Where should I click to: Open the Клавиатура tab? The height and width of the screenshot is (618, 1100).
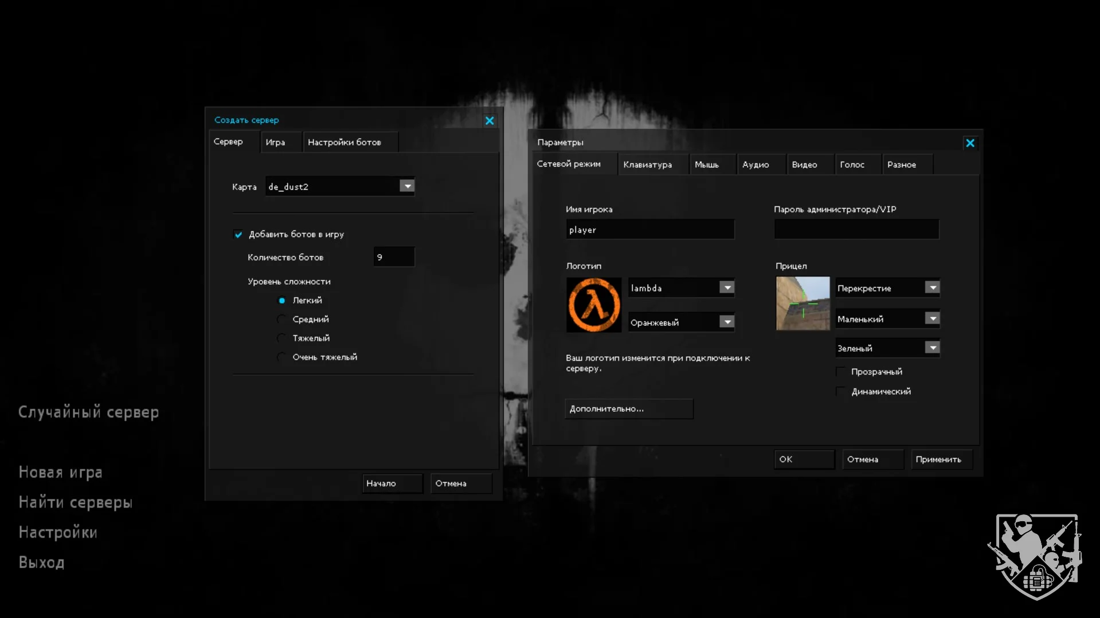point(647,164)
